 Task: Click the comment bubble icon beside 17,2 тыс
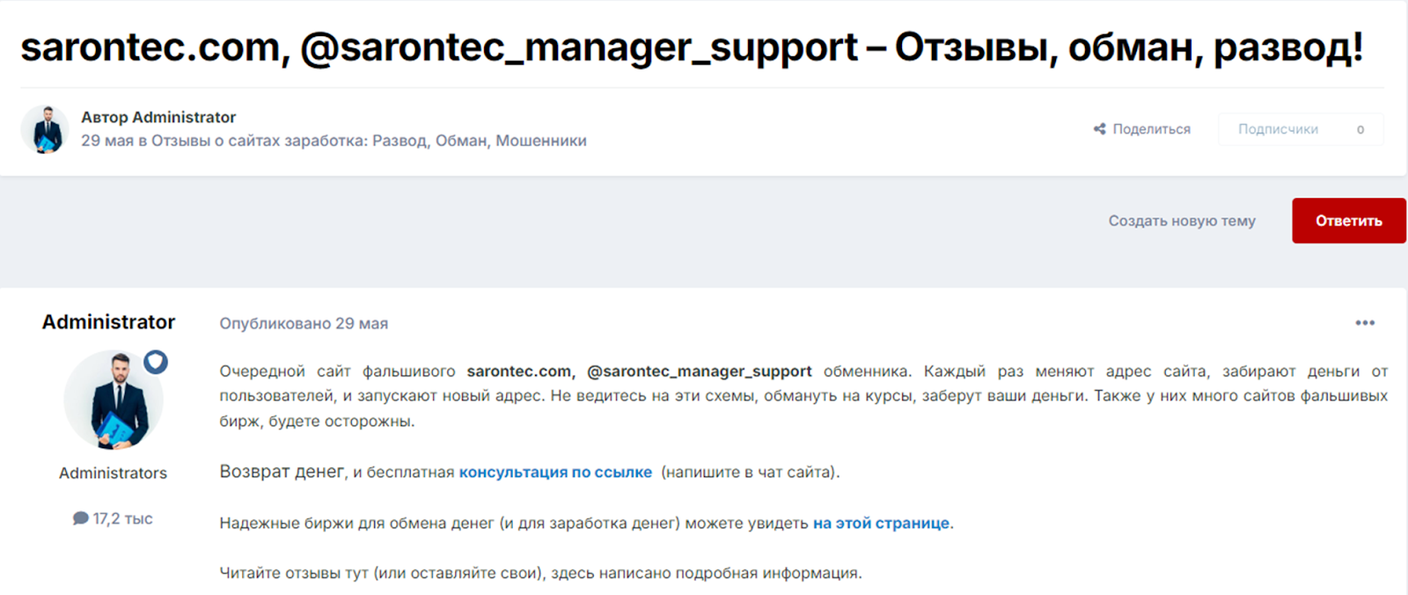[80, 519]
